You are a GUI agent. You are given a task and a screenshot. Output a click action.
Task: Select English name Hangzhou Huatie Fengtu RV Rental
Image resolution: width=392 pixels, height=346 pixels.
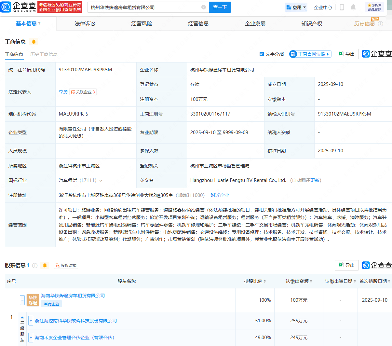238,180
